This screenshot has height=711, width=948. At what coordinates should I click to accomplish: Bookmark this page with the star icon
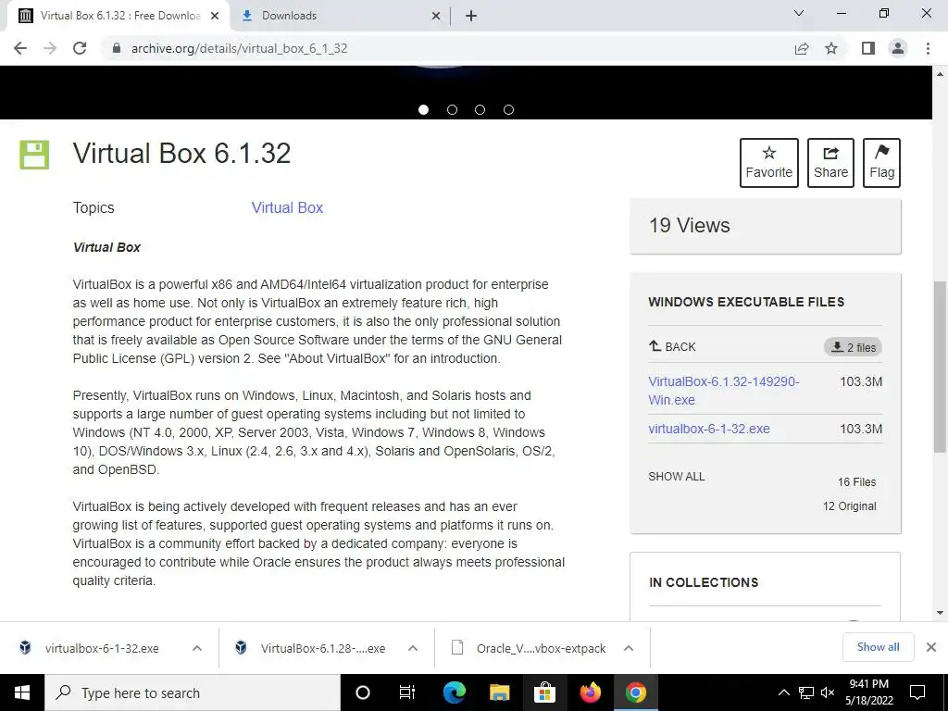pos(831,48)
